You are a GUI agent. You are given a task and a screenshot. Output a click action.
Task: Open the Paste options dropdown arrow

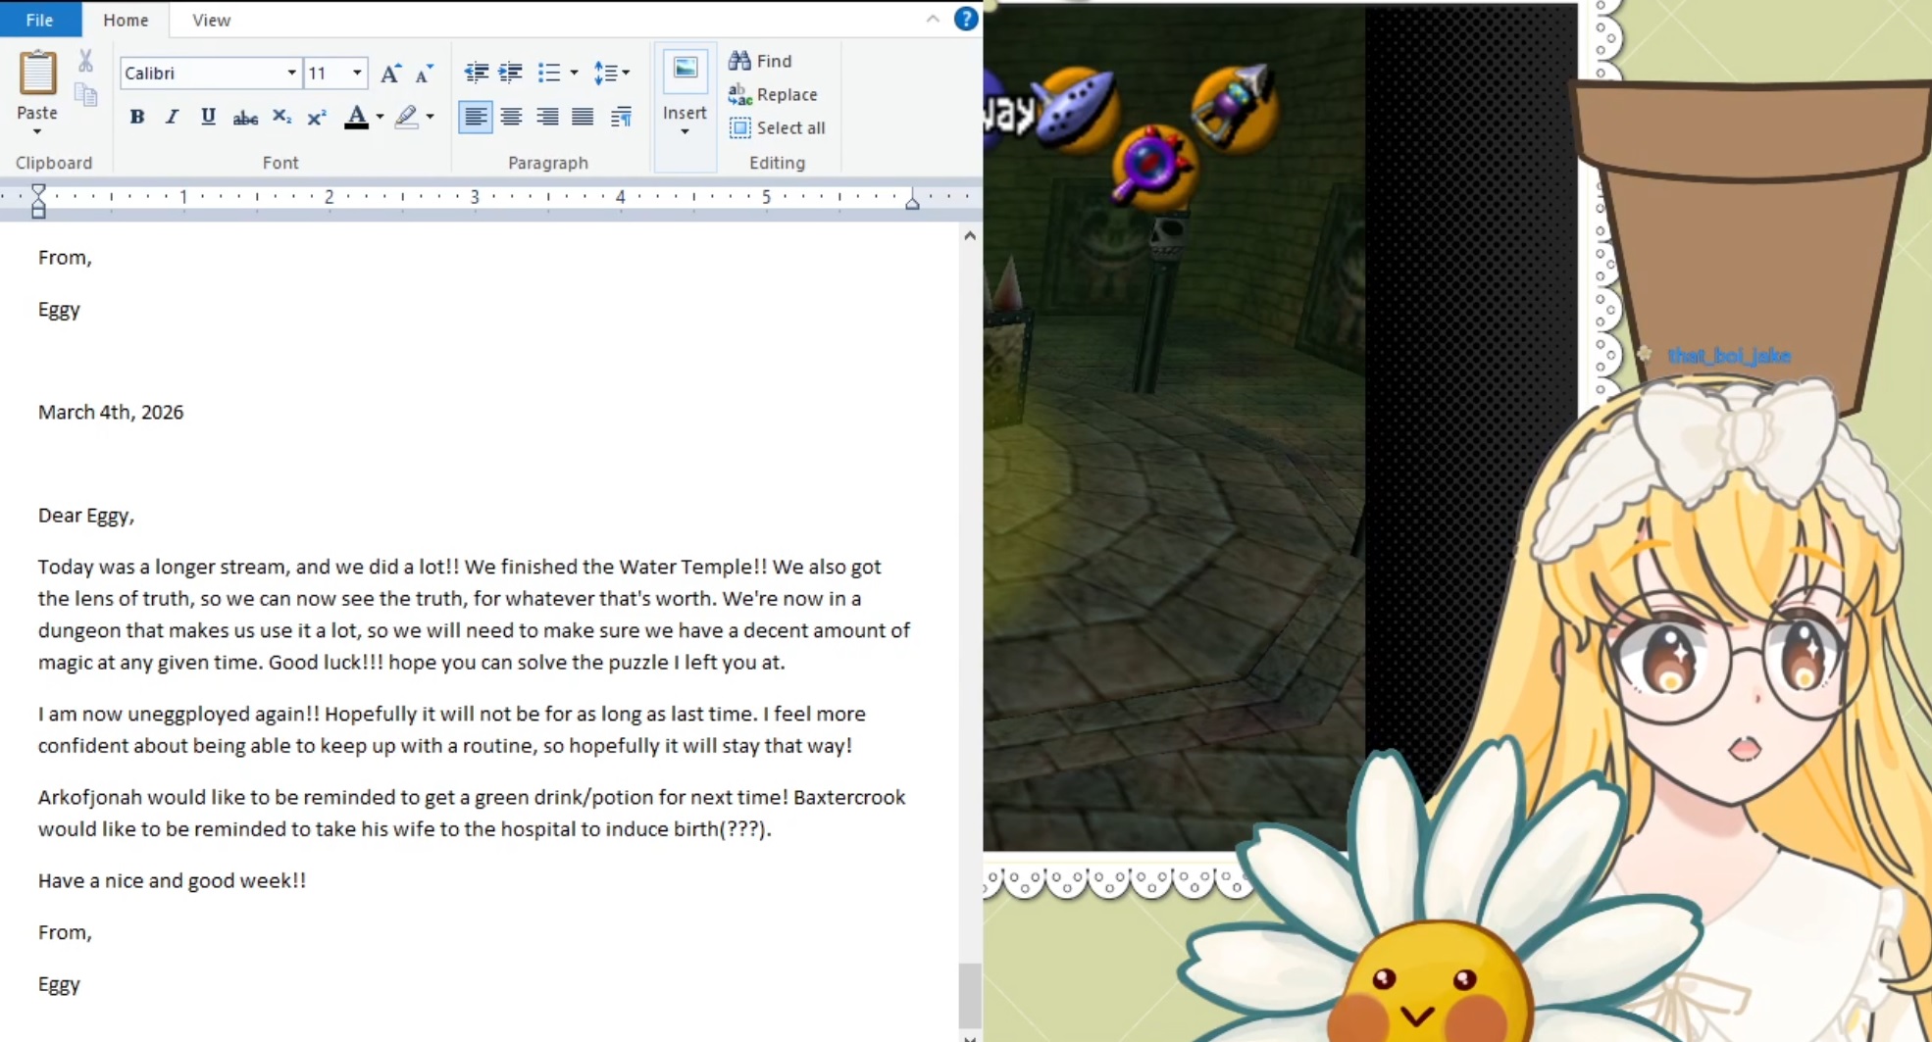(37, 131)
